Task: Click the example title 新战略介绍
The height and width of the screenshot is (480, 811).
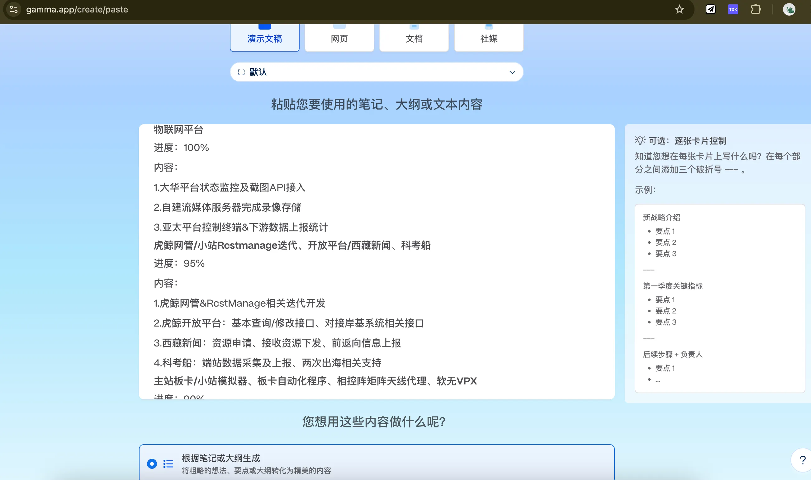Action: [661, 217]
